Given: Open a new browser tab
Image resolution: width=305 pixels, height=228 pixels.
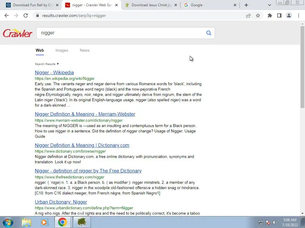Looking at the screenshot, I should [x=246, y=5].
